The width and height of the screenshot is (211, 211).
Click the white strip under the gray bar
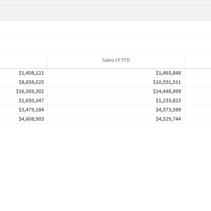[105, 27]
